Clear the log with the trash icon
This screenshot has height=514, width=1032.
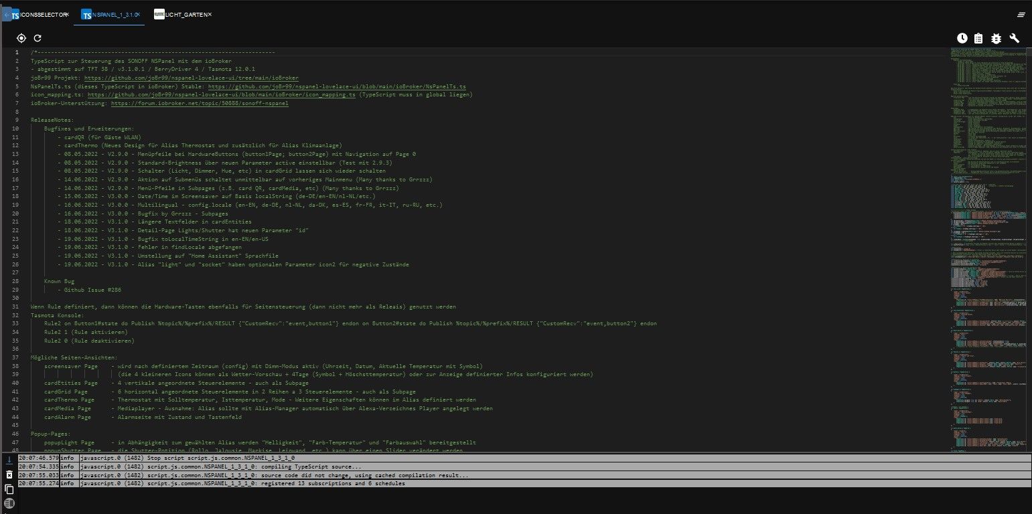click(x=9, y=475)
